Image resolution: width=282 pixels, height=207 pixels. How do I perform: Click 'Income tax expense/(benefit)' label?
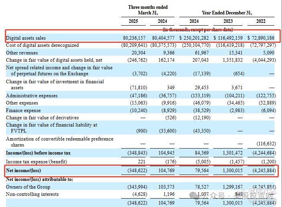(x=37, y=162)
